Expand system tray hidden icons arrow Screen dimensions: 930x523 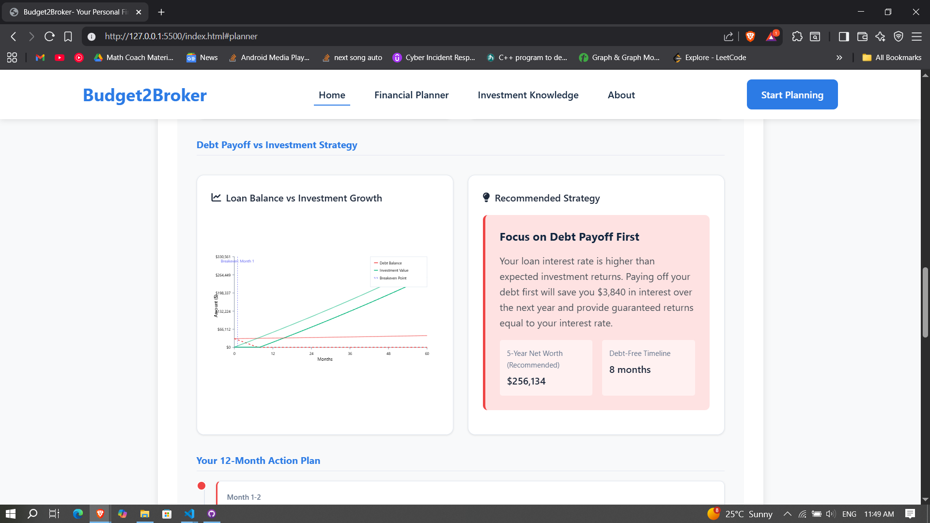tap(787, 514)
